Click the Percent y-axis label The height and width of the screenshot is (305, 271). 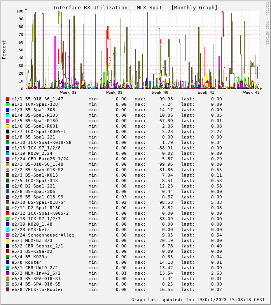(4, 49)
